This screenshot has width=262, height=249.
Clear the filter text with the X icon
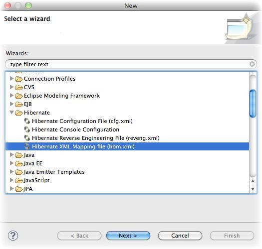point(252,64)
